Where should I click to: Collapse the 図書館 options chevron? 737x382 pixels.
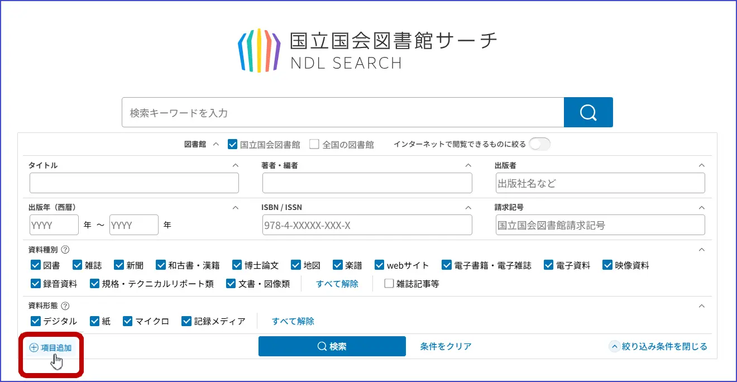[216, 144]
